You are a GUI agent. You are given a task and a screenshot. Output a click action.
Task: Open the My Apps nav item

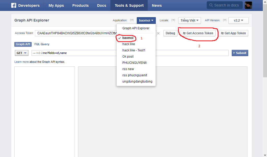(56, 5)
